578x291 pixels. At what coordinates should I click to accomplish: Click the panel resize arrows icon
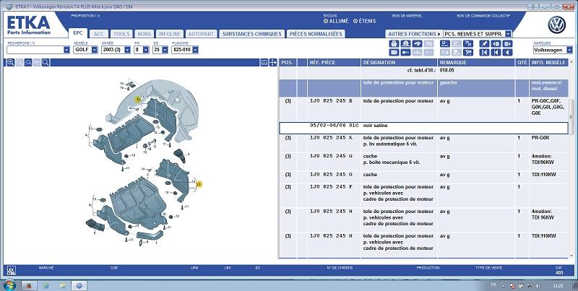point(273,62)
